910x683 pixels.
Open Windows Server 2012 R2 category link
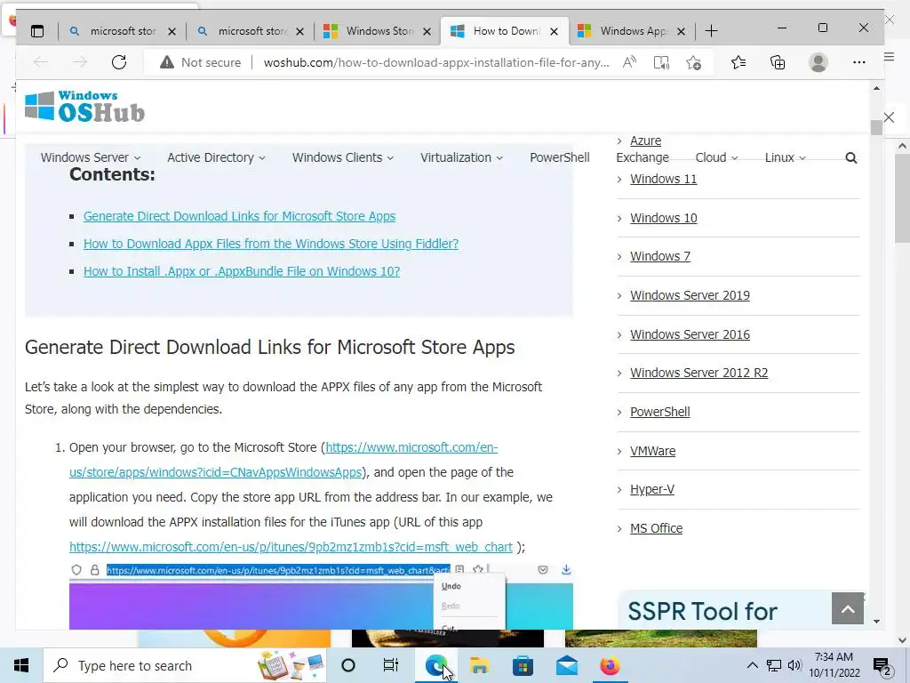(698, 373)
